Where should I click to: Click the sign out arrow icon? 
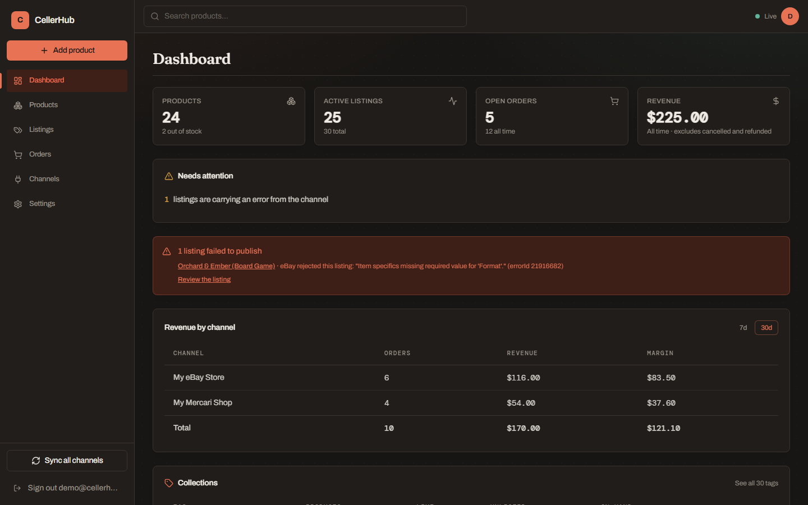coord(17,488)
